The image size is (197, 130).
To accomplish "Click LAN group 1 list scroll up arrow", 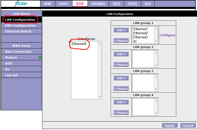I will click(x=156, y=29).
